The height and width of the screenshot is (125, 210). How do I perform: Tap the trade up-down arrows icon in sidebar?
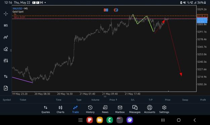(x=6, y=76)
